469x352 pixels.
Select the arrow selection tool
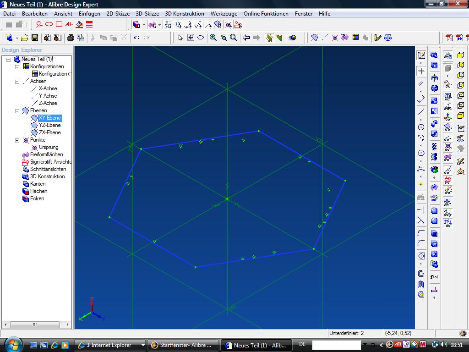click(180, 38)
